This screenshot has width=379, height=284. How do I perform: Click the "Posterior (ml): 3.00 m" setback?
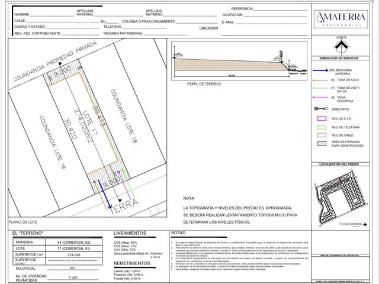(129, 275)
